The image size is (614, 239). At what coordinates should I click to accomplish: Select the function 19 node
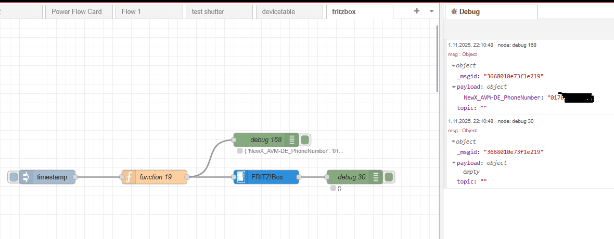pyautogui.click(x=155, y=177)
